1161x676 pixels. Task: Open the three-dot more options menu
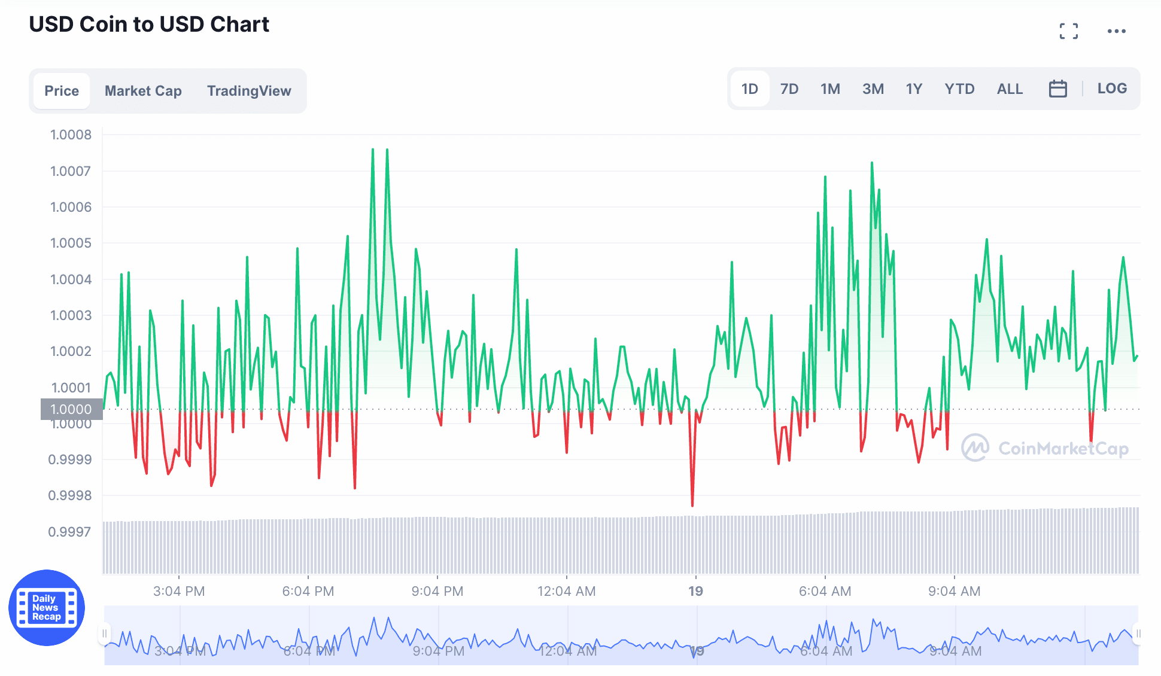pos(1116,31)
